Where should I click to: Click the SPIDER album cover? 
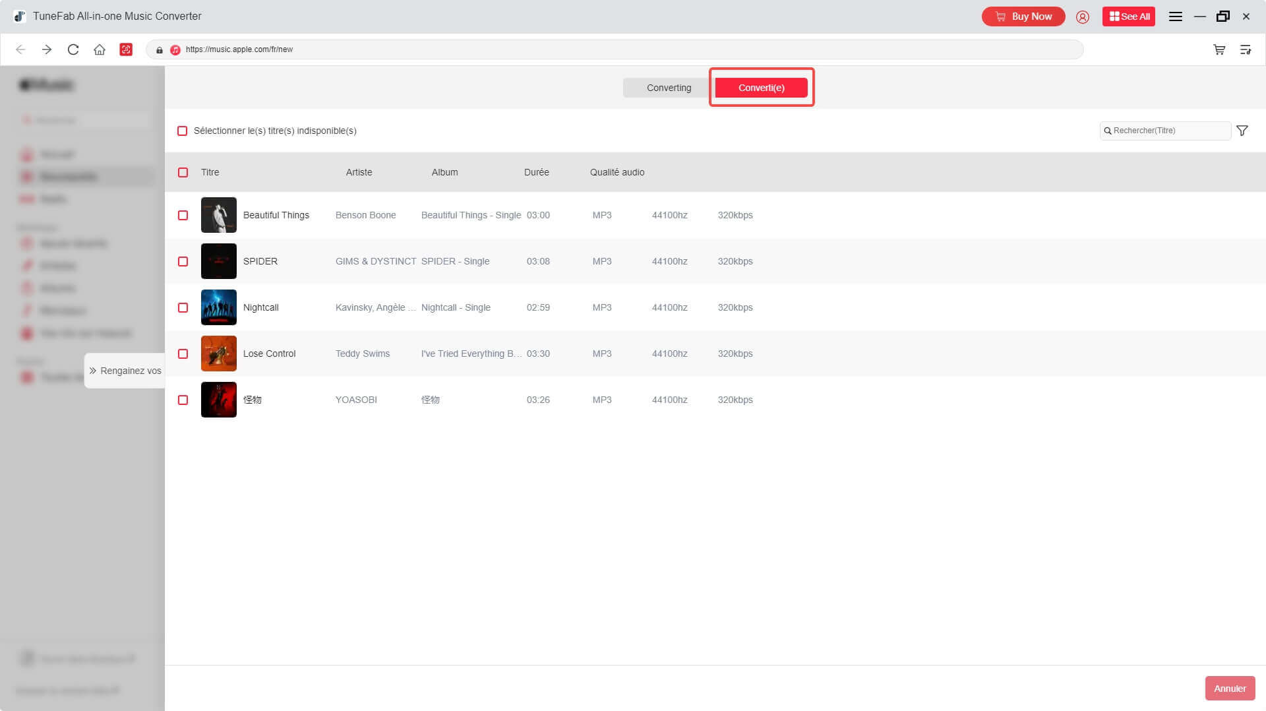[x=219, y=261]
